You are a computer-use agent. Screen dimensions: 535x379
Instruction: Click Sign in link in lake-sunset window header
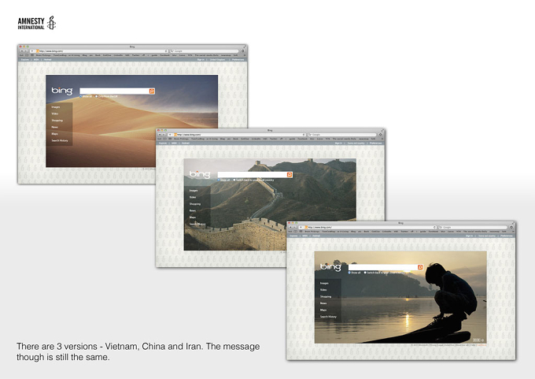point(469,236)
